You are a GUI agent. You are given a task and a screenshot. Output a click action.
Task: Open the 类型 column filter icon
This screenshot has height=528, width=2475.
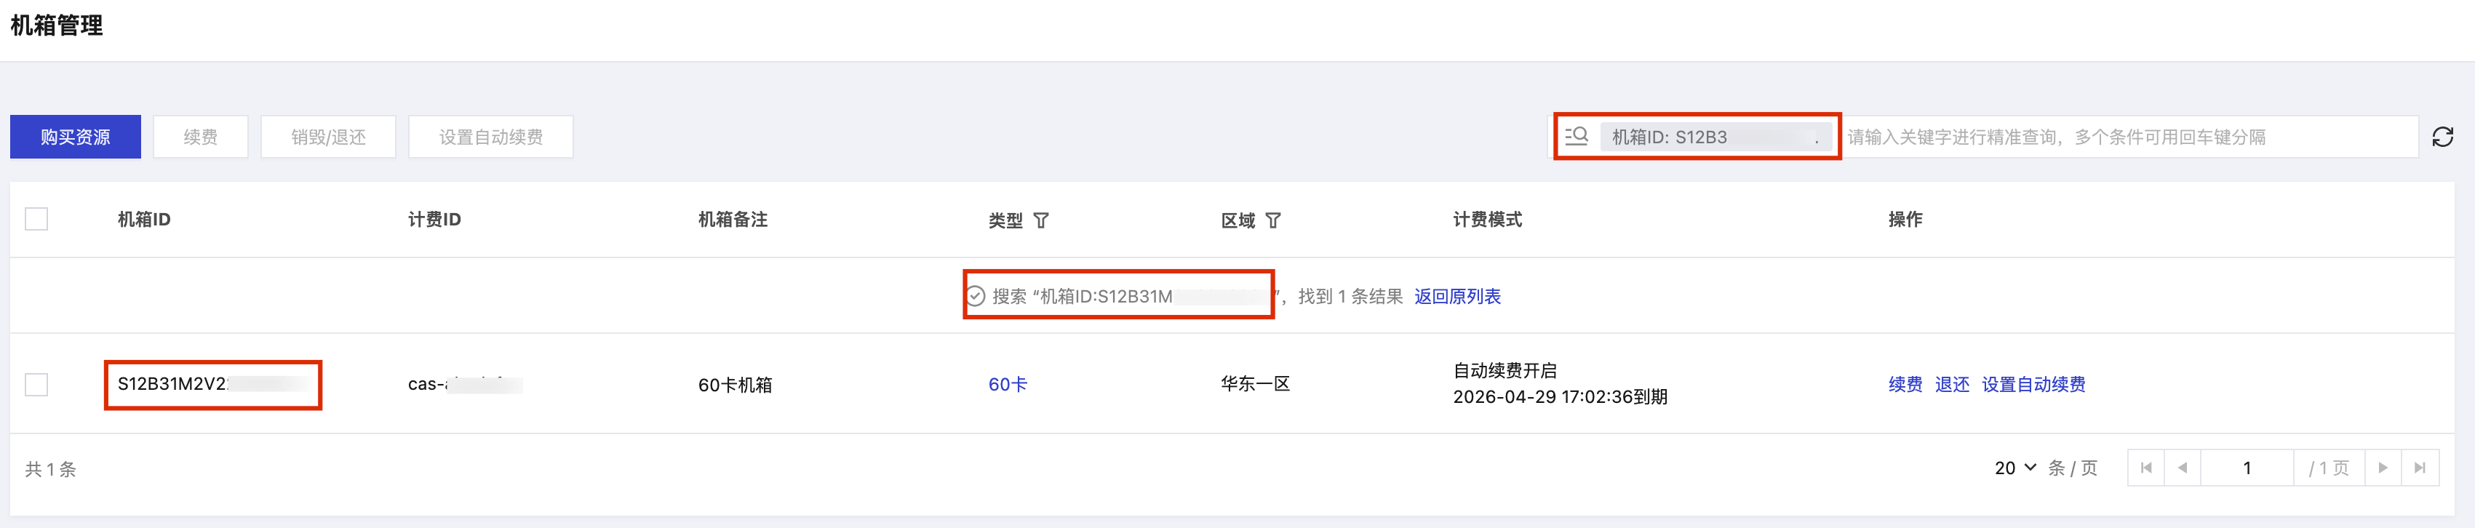pos(1040,221)
